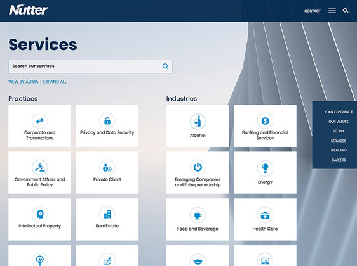Go to Your Experience in side menu

339,112
